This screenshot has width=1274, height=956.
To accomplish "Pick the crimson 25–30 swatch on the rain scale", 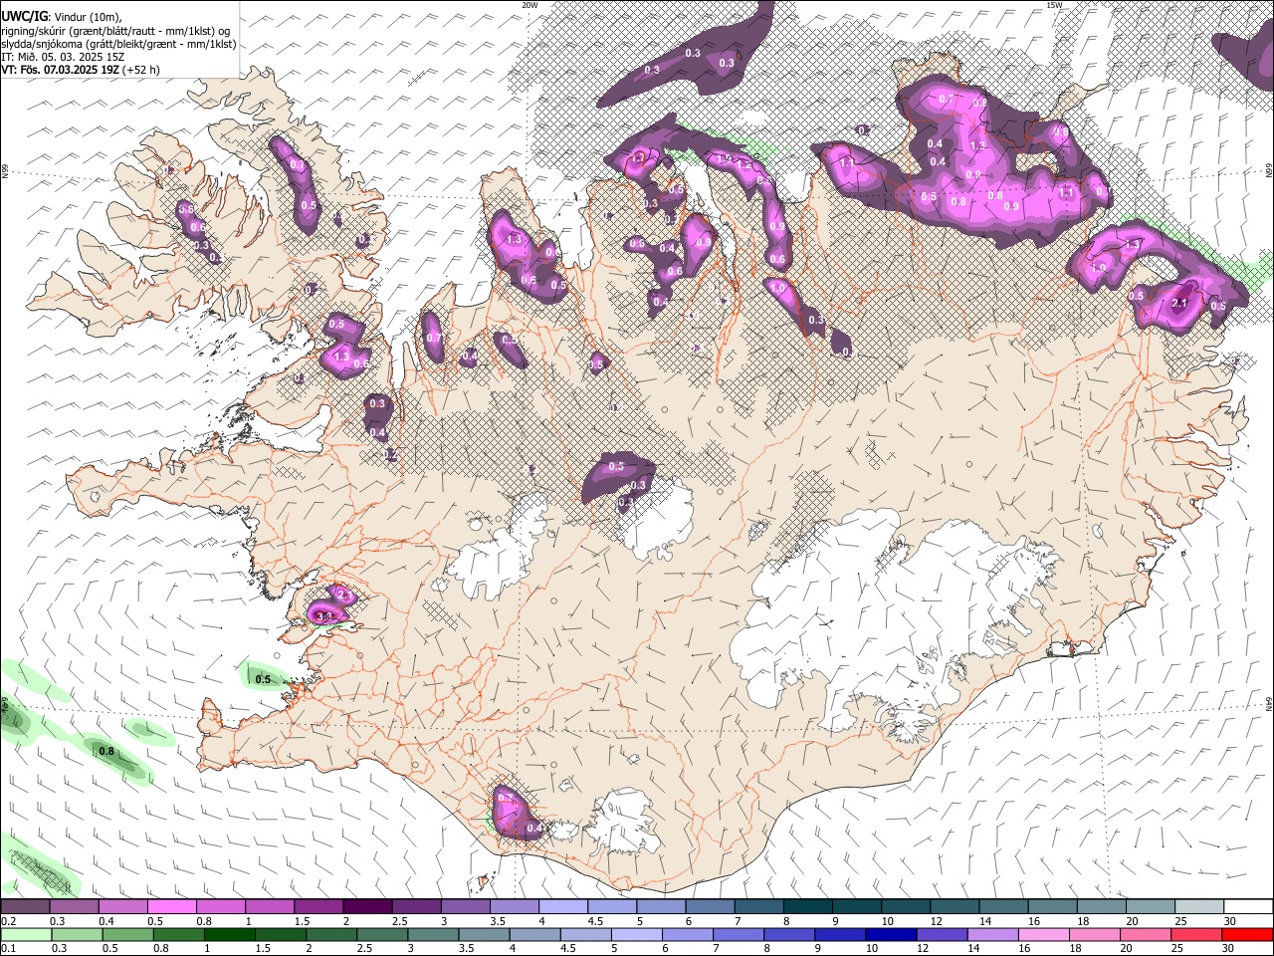I will point(1195,934).
